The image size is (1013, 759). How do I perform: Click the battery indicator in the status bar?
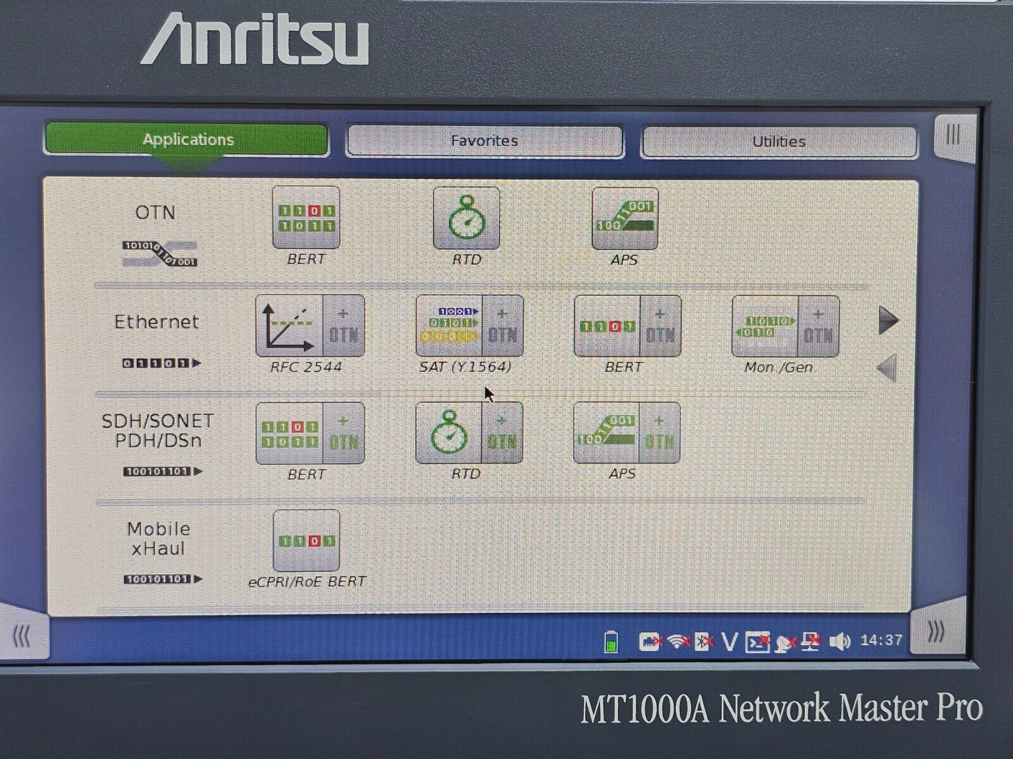[610, 642]
